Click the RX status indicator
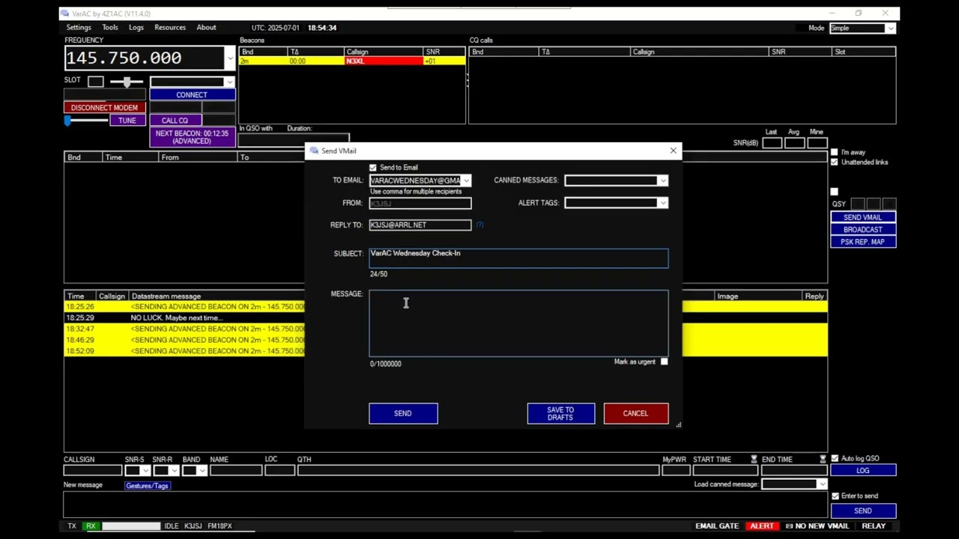The height and width of the screenshot is (539, 959). (x=91, y=526)
